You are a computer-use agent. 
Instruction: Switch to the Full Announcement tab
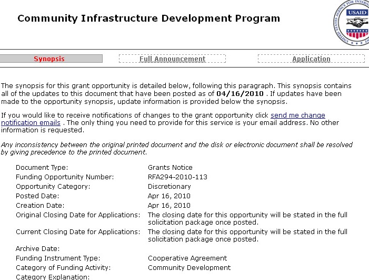pyautogui.click(x=172, y=59)
